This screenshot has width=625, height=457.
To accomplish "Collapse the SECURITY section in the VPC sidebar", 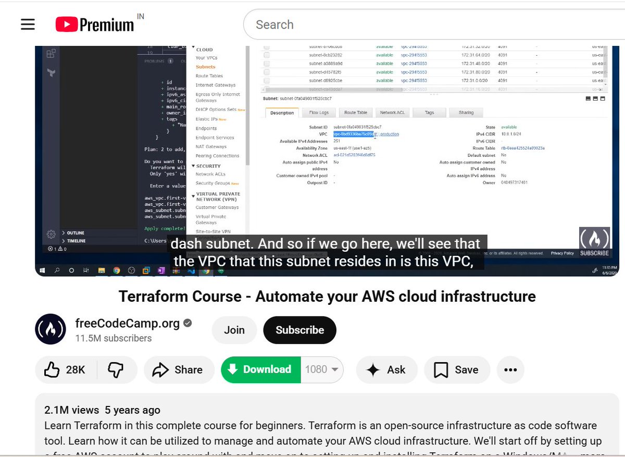I will click(193, 165).
